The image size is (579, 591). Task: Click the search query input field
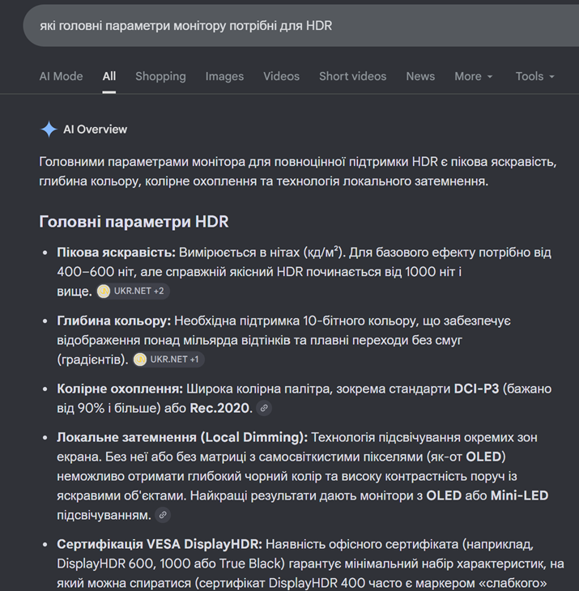300,26
